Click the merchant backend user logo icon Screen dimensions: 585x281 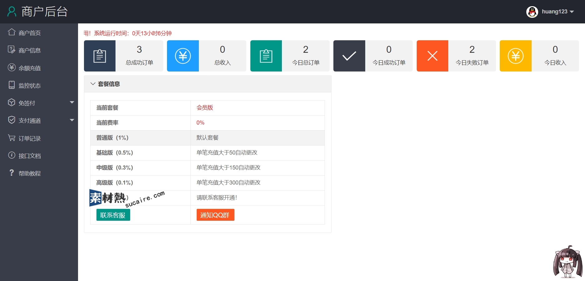tap(12, 12)
